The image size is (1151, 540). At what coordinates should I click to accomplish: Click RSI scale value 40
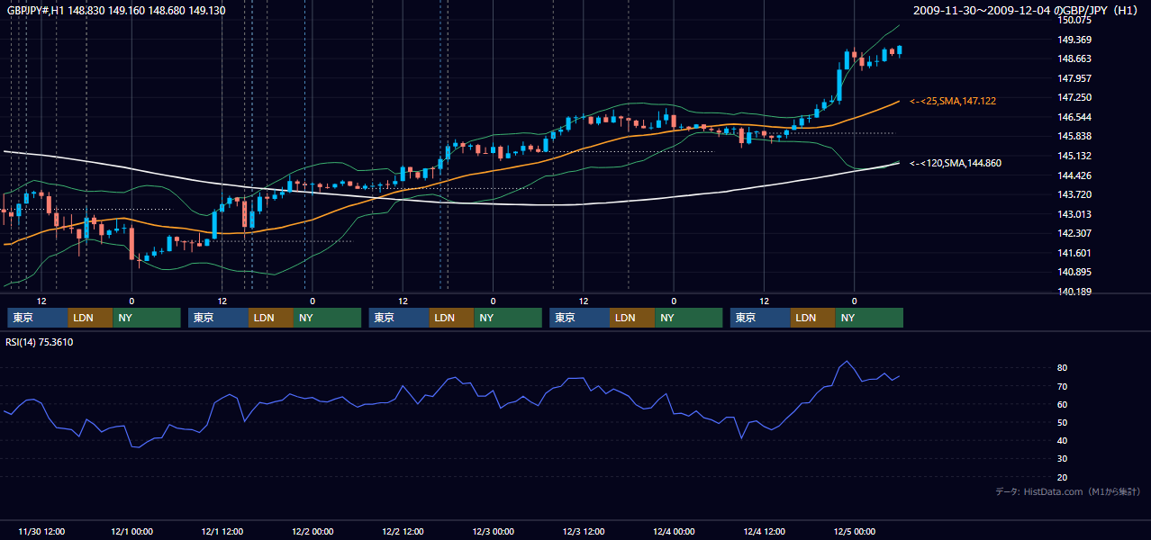pos(1063,440)
